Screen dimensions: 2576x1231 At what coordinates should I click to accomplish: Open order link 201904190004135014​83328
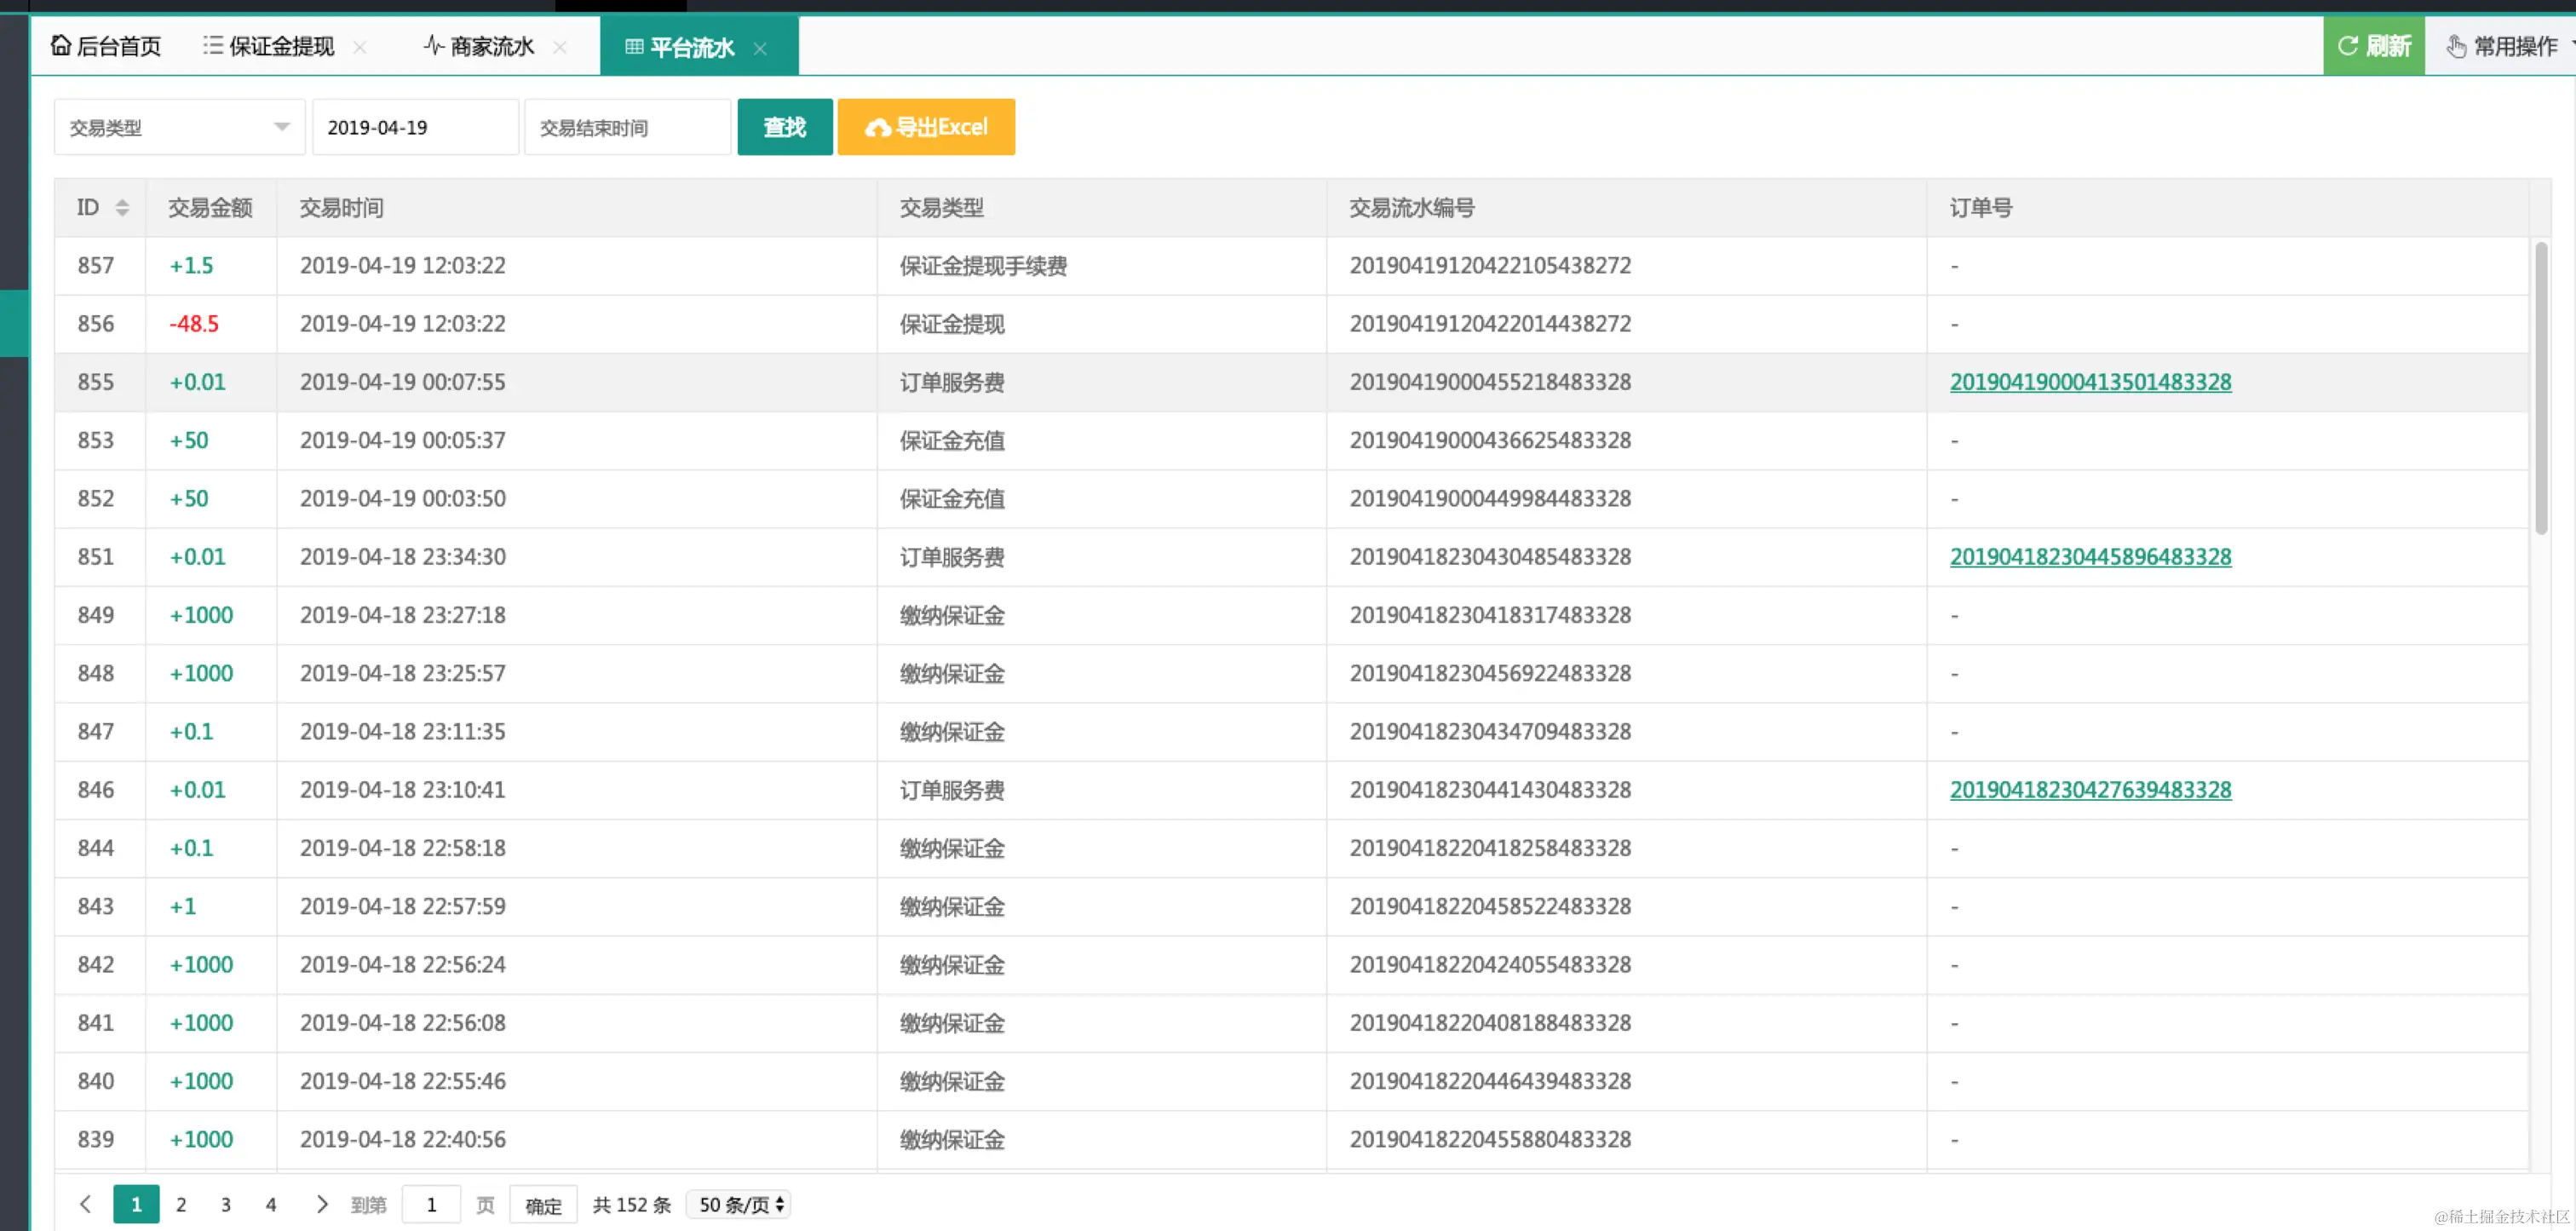(2090, 382)
